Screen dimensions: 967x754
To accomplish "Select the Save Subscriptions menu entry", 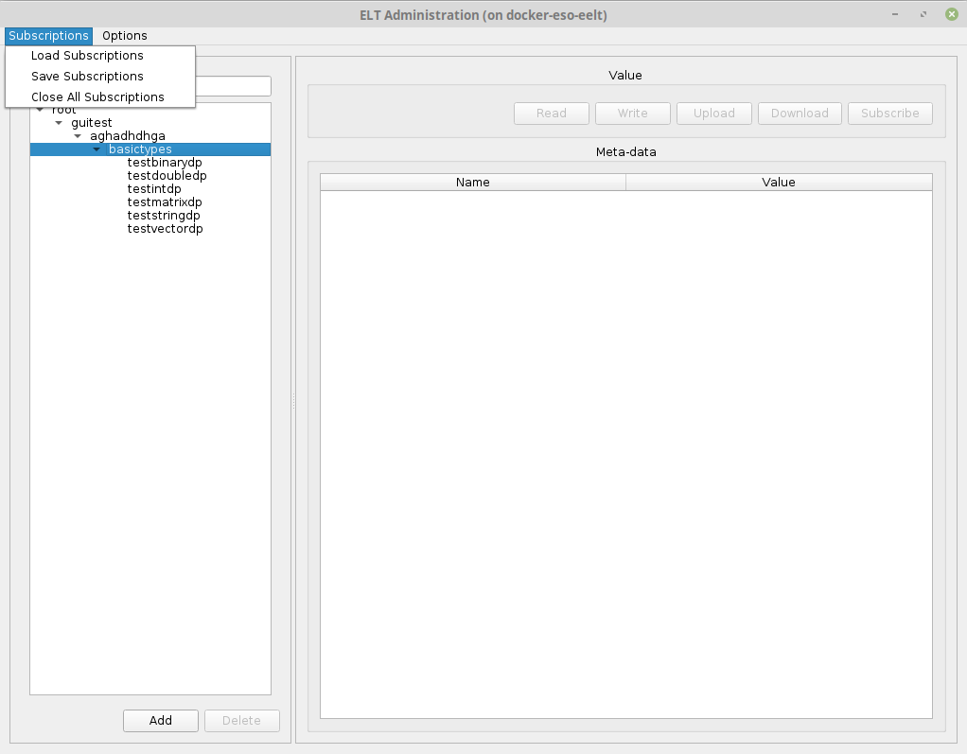I will [87, 77].
